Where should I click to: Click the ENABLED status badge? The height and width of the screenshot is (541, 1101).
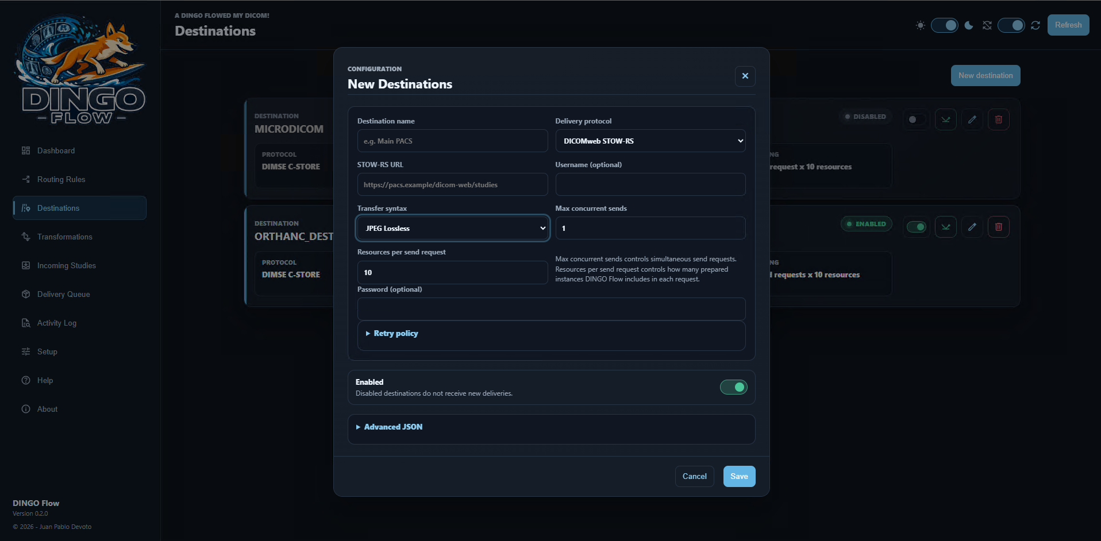coord(867,224)
